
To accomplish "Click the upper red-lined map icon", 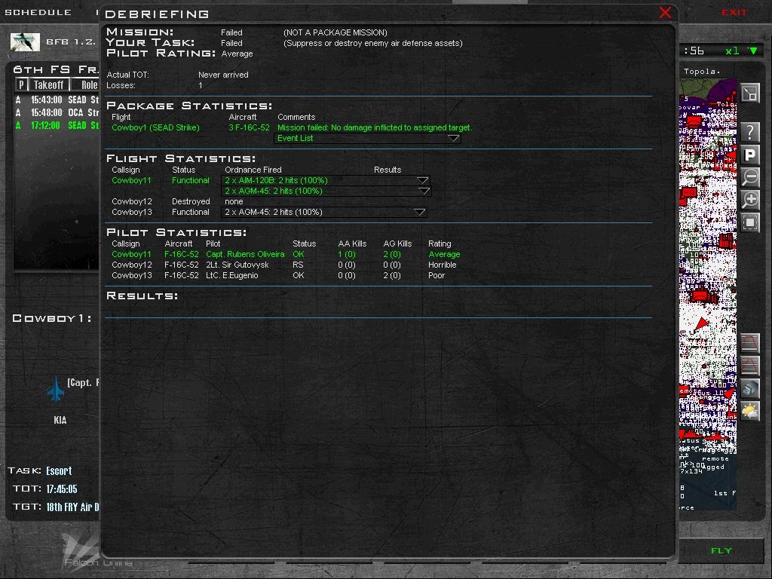I will pos(750,343).
